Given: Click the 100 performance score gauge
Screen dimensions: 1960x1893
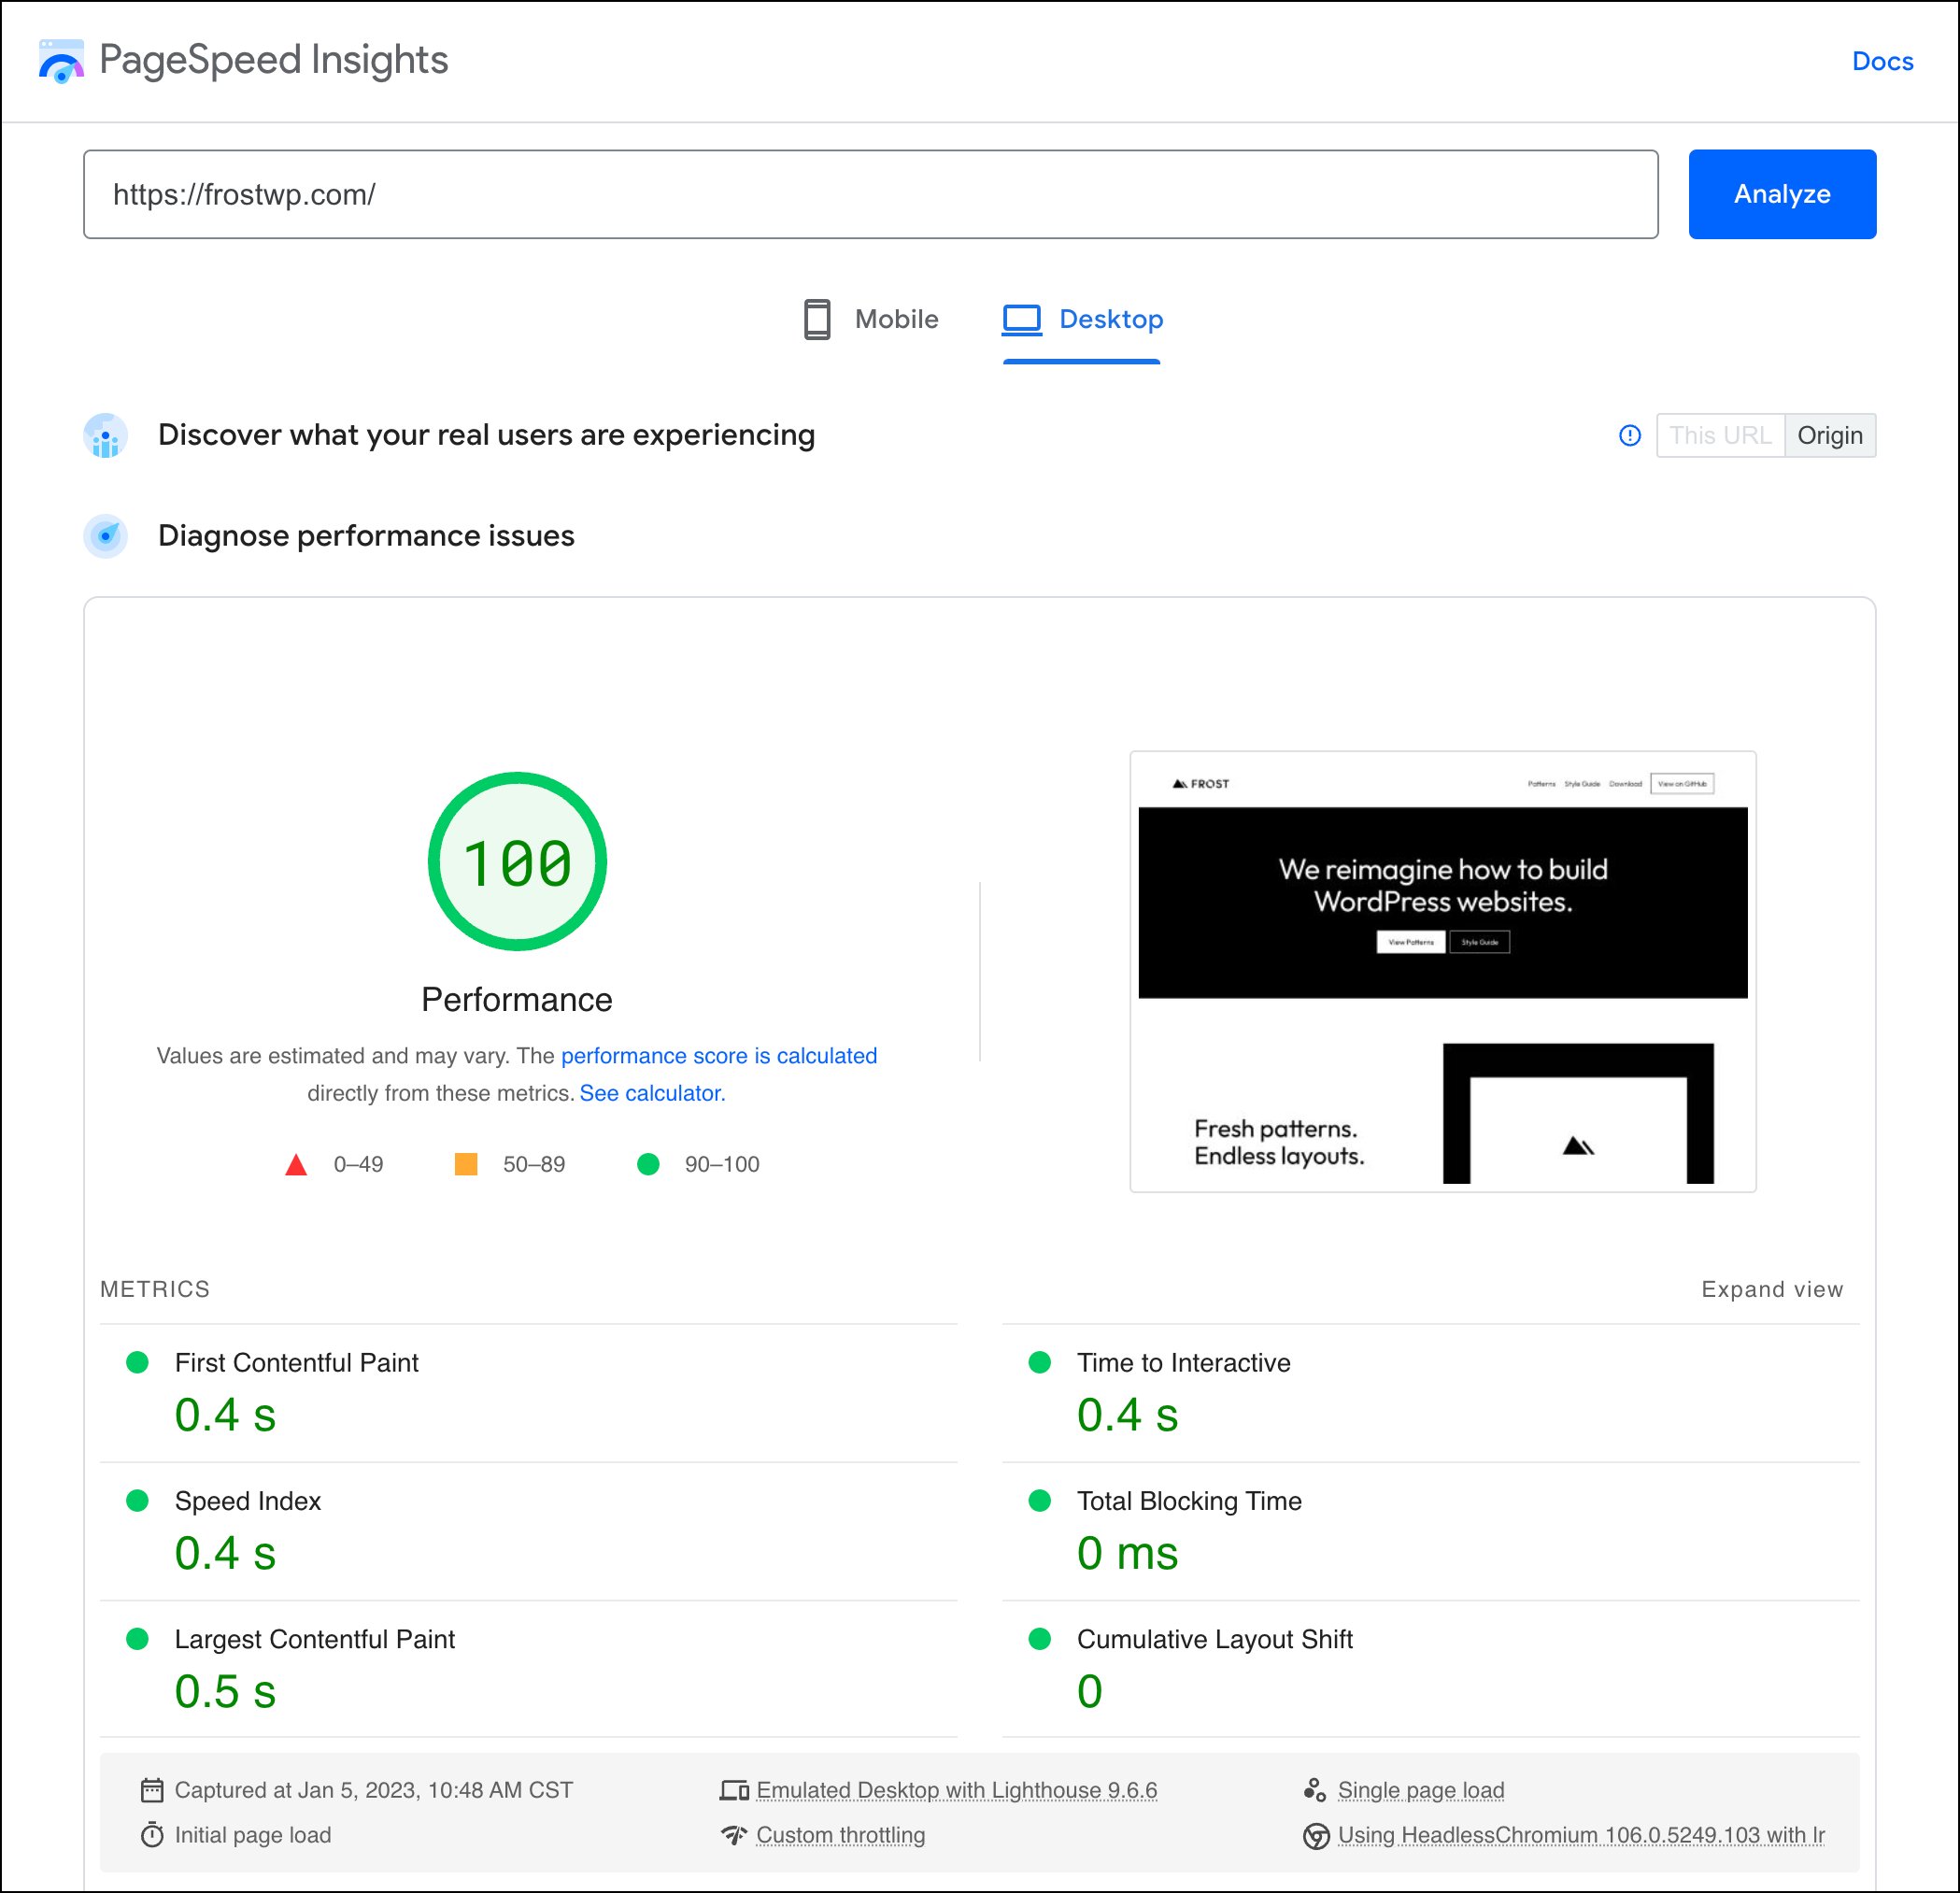Looking at the screenshot, I should (x=517, y=861).
